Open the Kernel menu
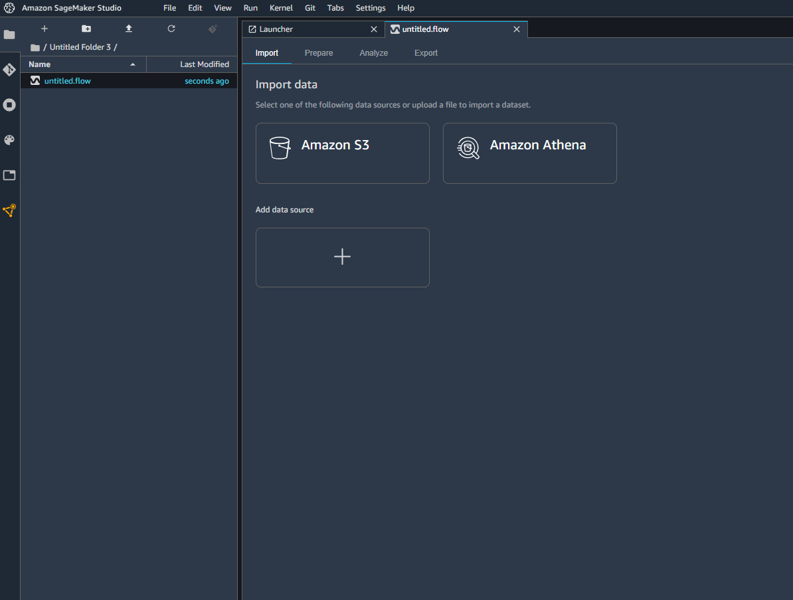 [281, 8]
